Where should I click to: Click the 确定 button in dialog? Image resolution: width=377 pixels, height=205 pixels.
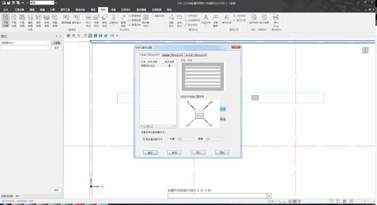pyautogui.click(x=150, y=153)
